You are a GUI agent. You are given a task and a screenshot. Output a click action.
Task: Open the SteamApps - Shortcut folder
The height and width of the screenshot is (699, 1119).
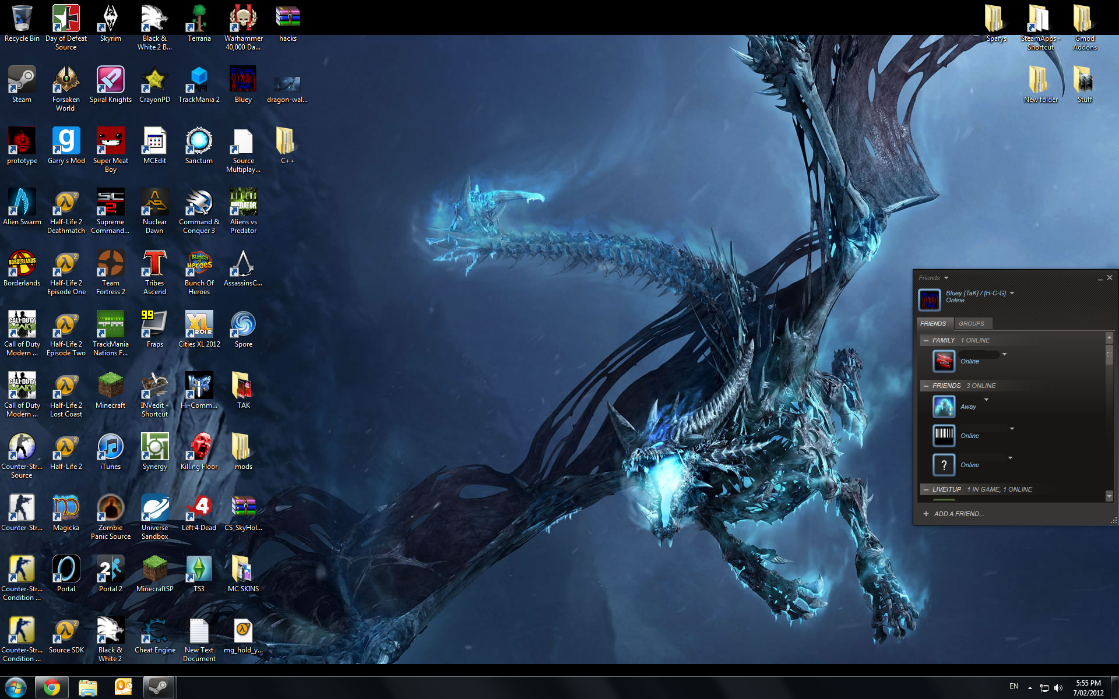click(x=1040, y=27)
